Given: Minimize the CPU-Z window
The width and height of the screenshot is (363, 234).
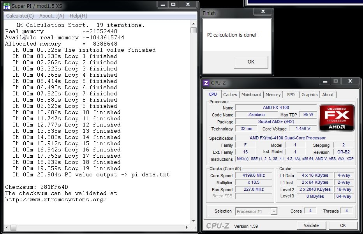Looking at the screenshot, I should (x=325, y=81).
